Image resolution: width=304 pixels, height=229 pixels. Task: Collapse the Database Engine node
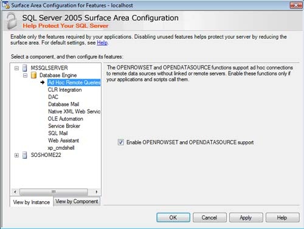pyautogui.click(x=25, y=76)
